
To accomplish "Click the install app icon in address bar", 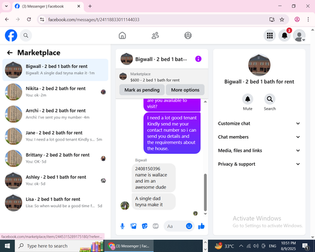I will (272, 20).
